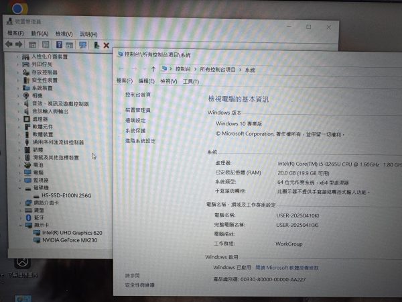
Task: Select the icon beside Intel(R) UHD Graphics 620
Action: [x=37, y=233]
